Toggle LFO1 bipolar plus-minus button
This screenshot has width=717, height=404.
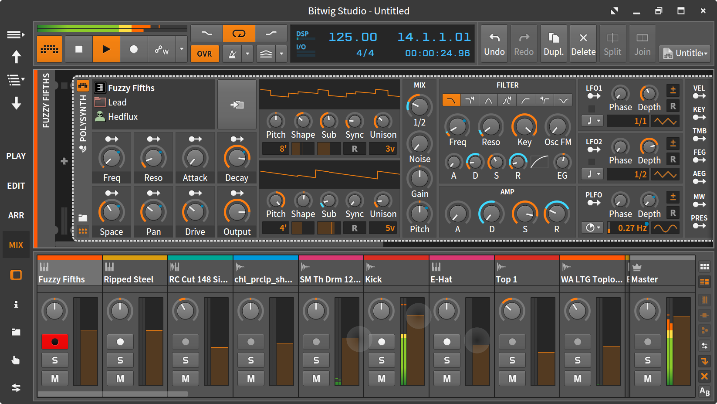click(x=673, y=90)
